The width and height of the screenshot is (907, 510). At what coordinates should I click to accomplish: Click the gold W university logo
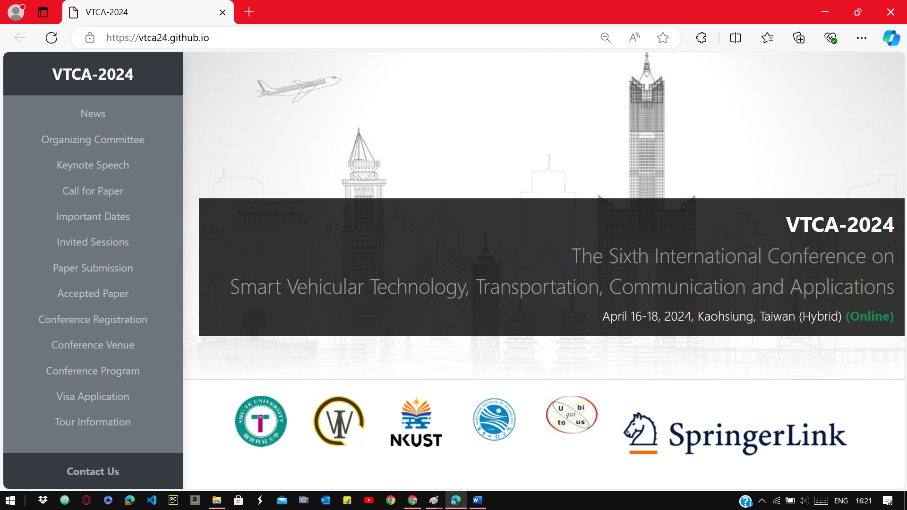click(339, 421)
